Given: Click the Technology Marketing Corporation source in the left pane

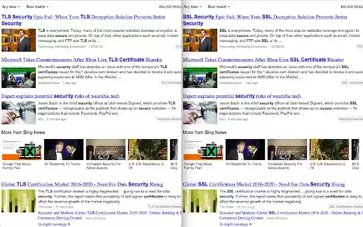Looking at the screenshot, I should (x=62, y=47).
